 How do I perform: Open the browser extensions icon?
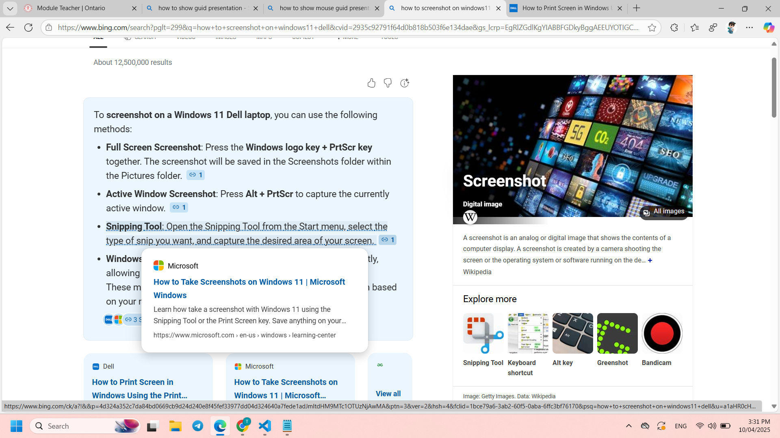tap(674, 28)
